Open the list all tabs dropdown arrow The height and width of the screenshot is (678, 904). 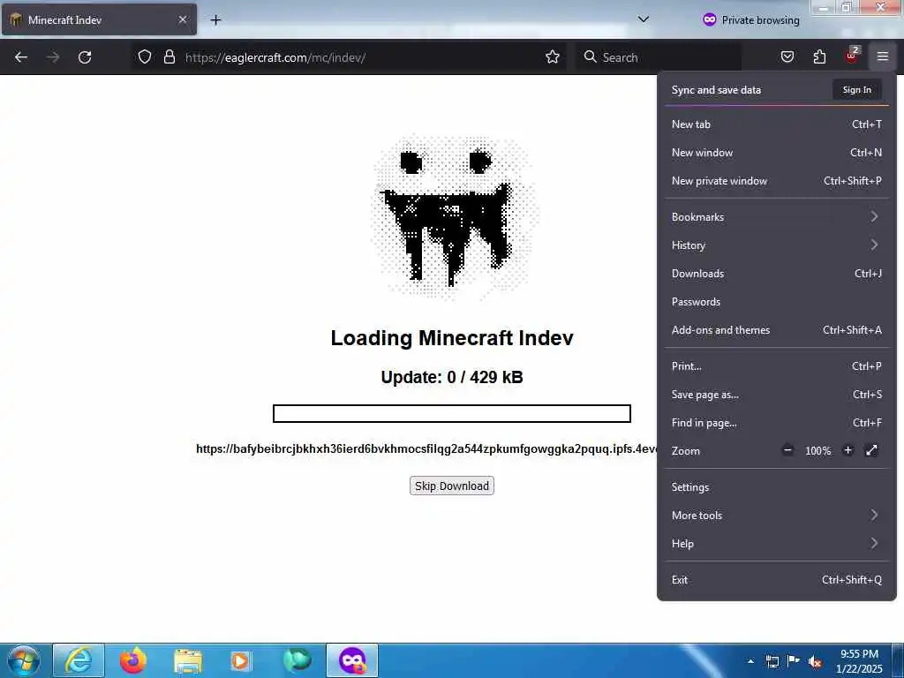644,19
